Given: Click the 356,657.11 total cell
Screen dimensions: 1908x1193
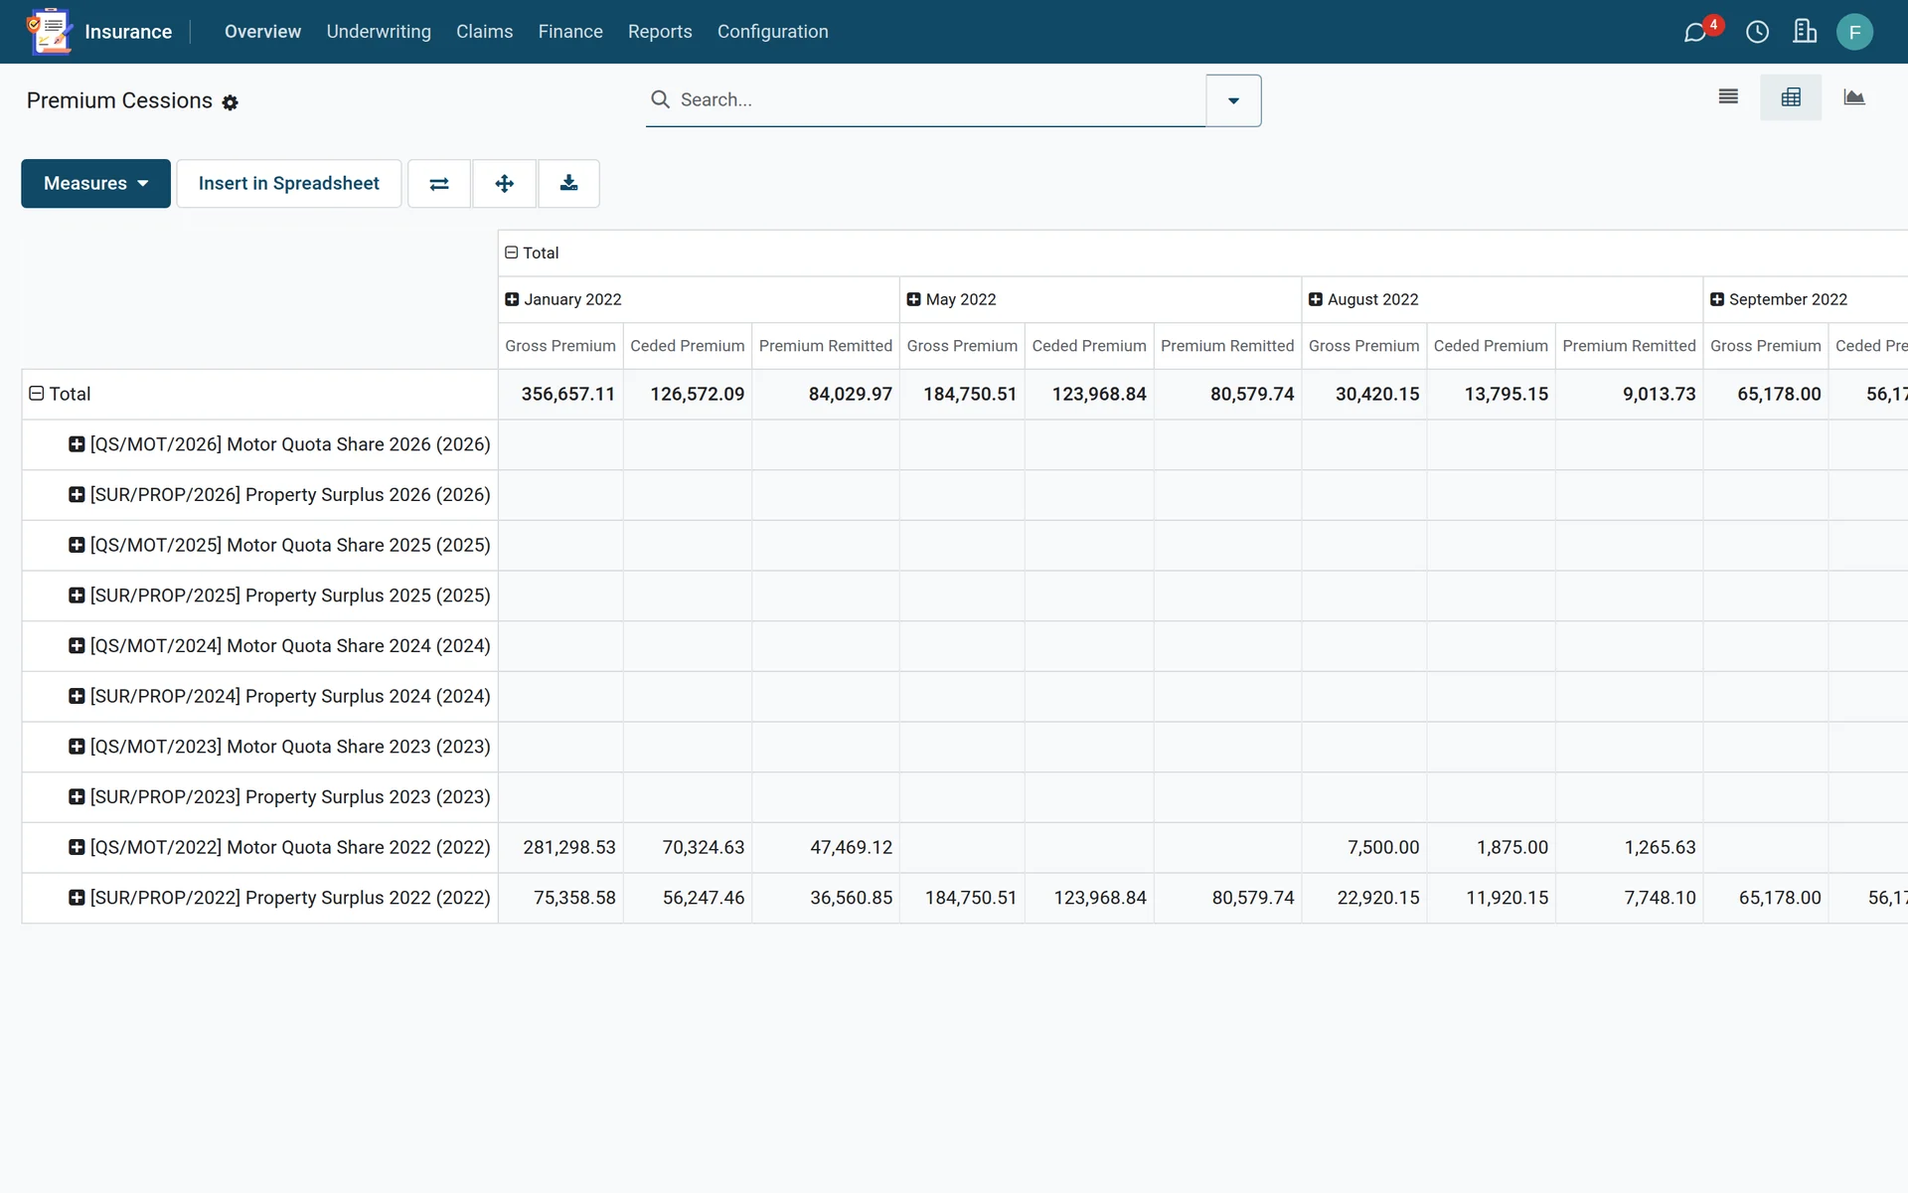Looking at the screenshot, I should point(560,394).
